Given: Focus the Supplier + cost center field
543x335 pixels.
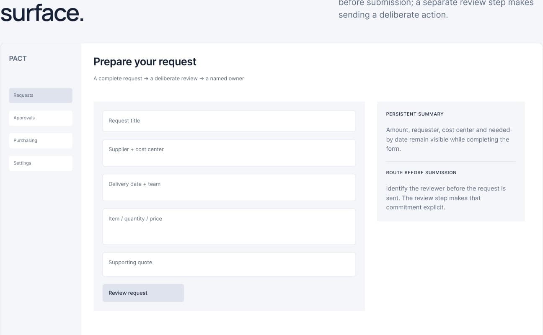Looking at the screenshot, I should coord(229,153).
